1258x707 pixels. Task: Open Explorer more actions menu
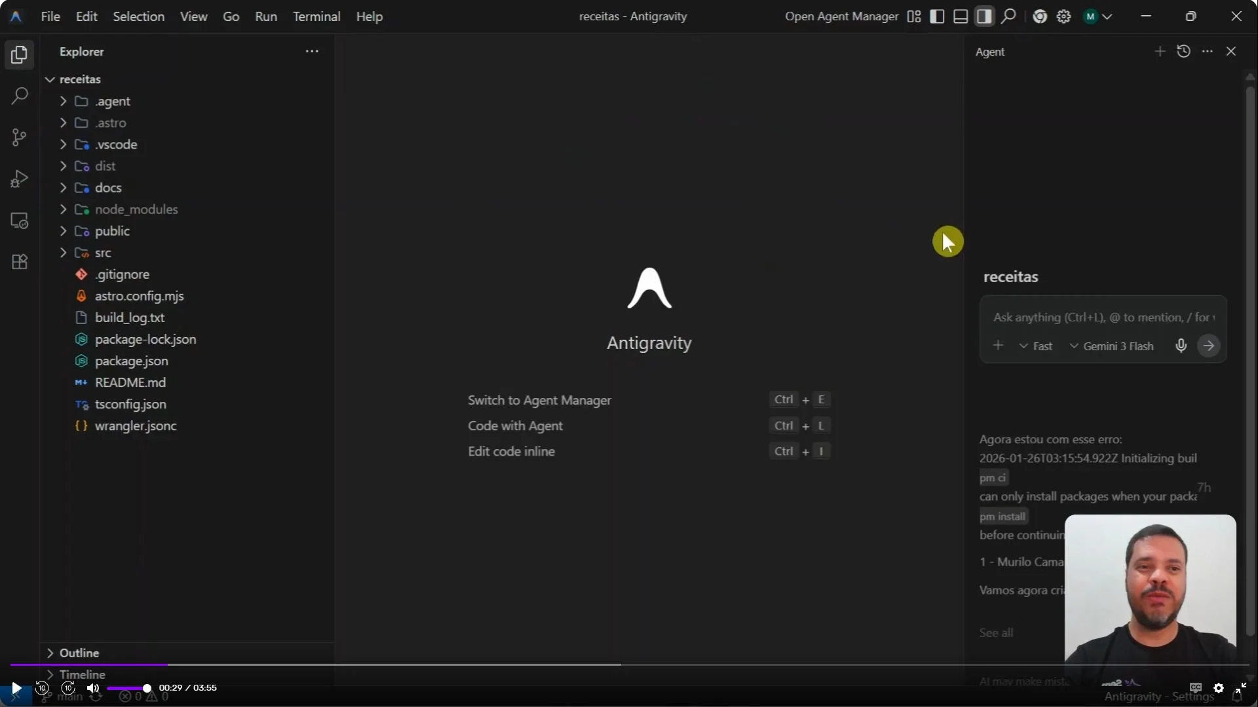[312, 51]
